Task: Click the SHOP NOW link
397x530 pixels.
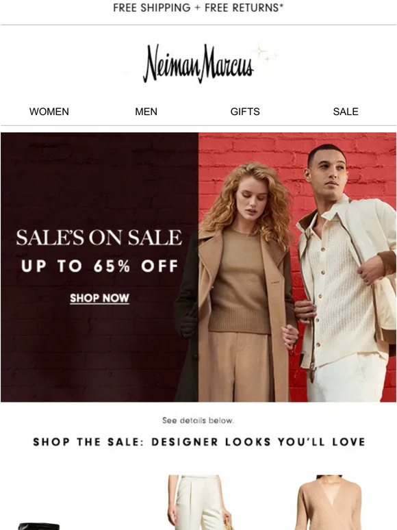Action: click(x=99, y=298)
